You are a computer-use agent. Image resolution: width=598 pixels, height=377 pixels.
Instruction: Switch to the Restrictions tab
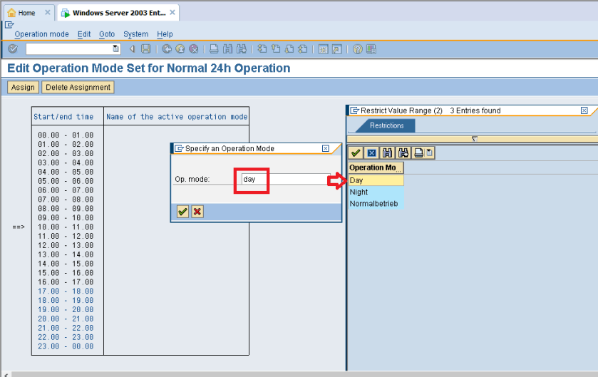coord(386,125)
